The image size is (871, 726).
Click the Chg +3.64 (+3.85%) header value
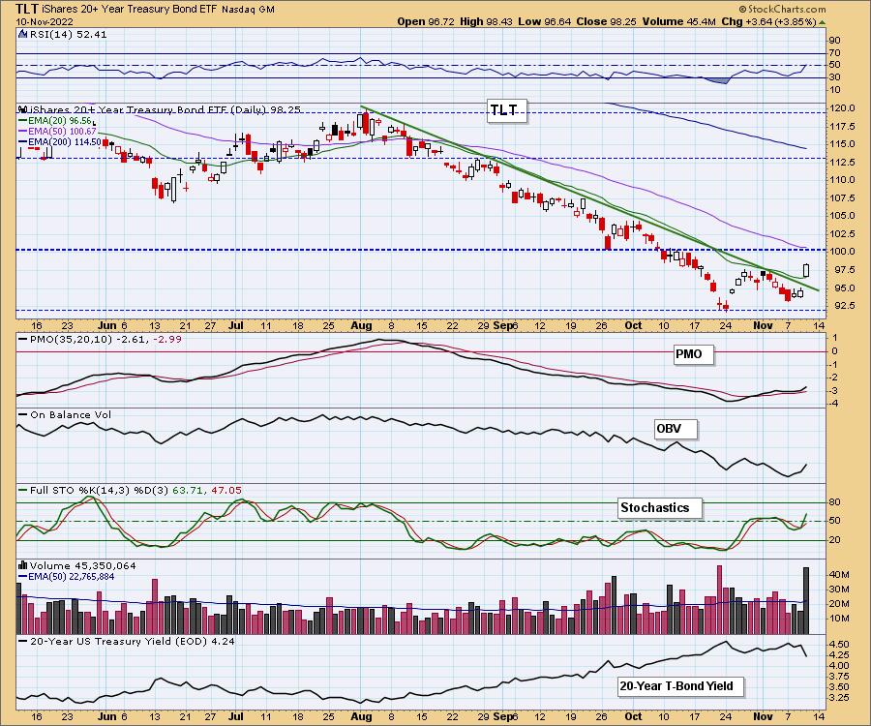768,21
